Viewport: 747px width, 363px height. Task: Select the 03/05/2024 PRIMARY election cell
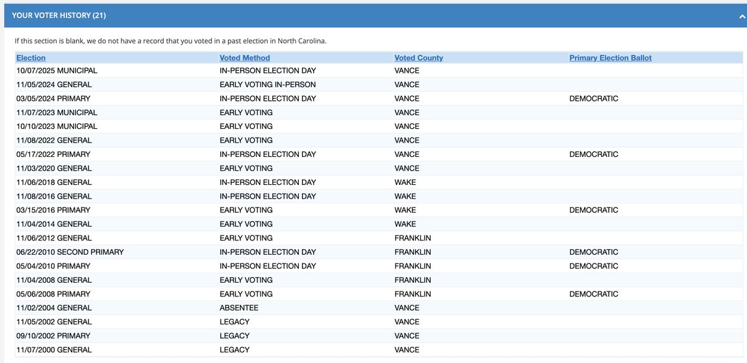[x=54, y=98]
